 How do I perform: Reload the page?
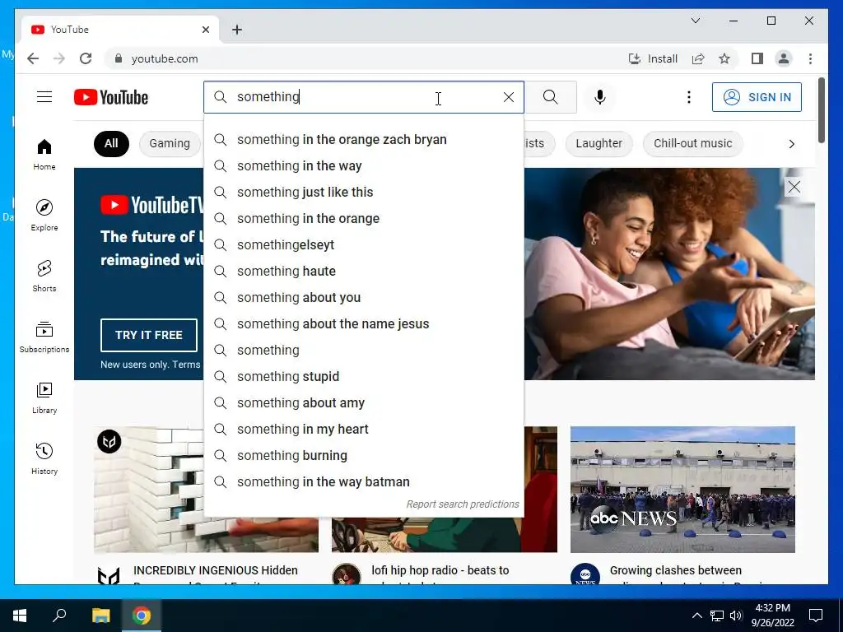pyautogui.click(x=86, y=58)
